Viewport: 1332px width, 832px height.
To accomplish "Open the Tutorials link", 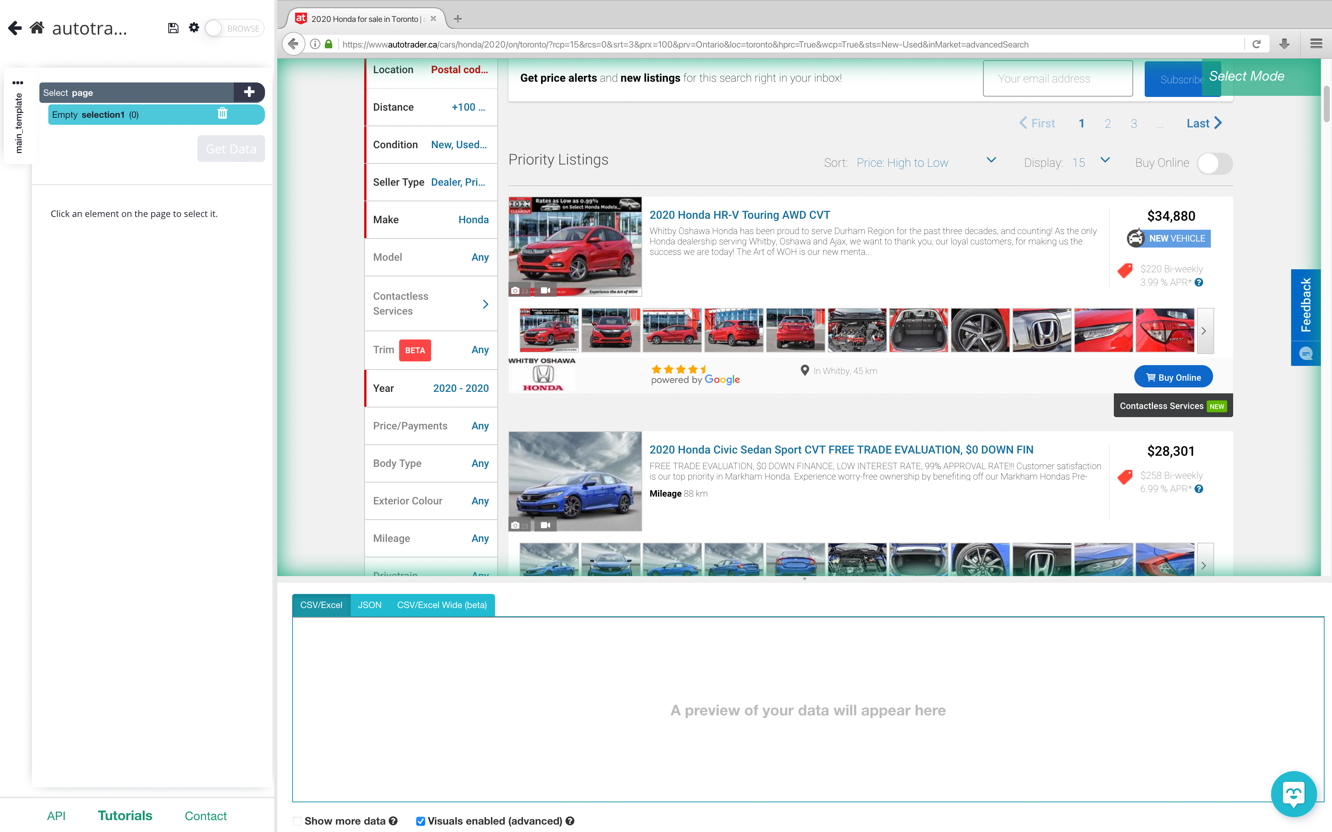I will coord(125,816).
